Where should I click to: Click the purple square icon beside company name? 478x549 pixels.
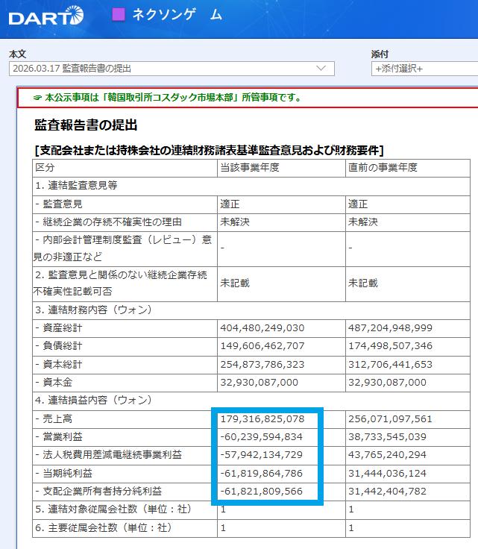(x=119, y=14)
